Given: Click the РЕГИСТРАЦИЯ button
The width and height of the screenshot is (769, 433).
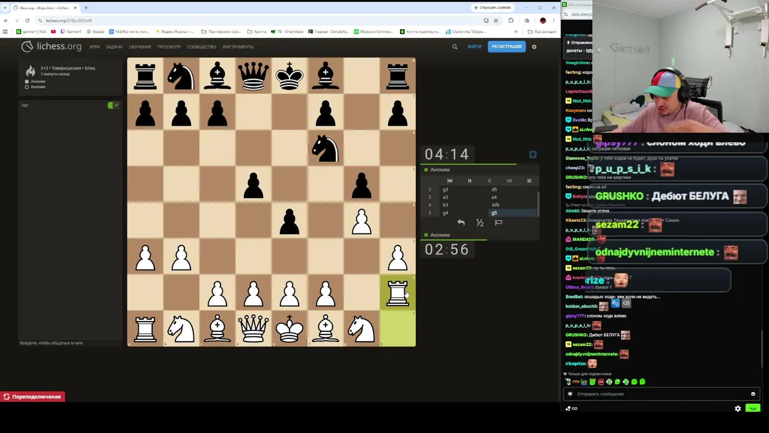Looking at the screenshot, I should (506, 47).
